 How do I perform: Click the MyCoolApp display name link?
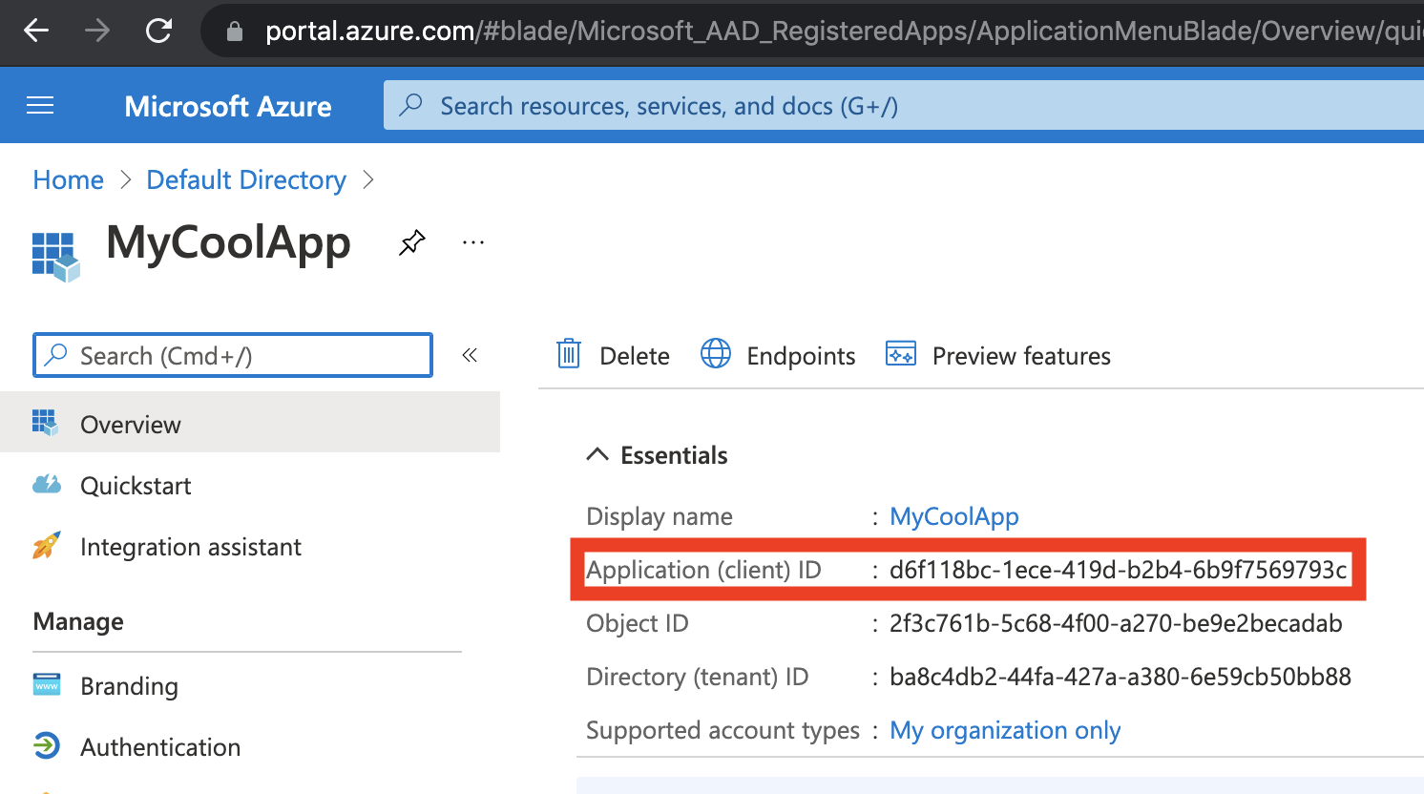pos(953,516)
